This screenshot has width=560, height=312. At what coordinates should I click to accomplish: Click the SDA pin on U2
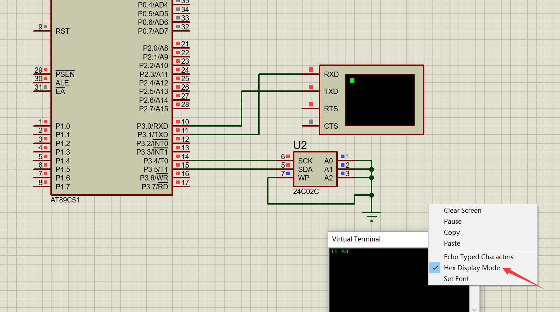point(305,169)
